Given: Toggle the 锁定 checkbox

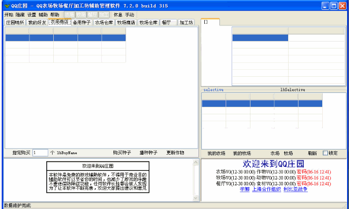Looking at the screenshot, I should 326,153.
